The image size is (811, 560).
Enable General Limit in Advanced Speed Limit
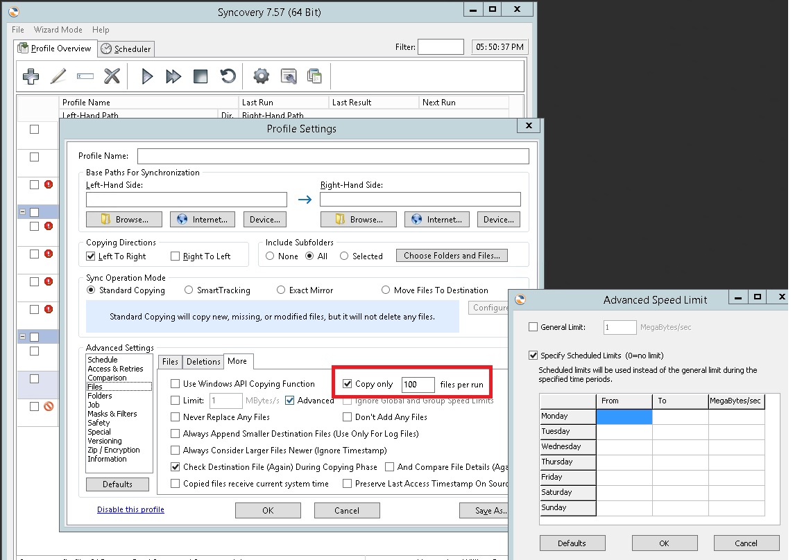click(x=533, y=327)
